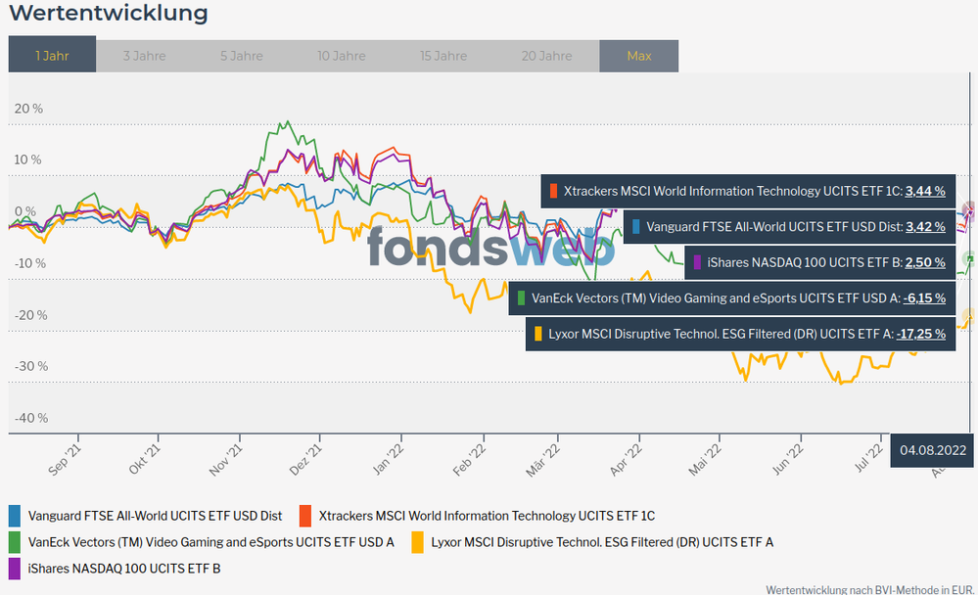Toggle Xtrackers MSCI World Information Technology legend label
The width and height of the screenshot is (978, 595).
click(x=487, y=515)
